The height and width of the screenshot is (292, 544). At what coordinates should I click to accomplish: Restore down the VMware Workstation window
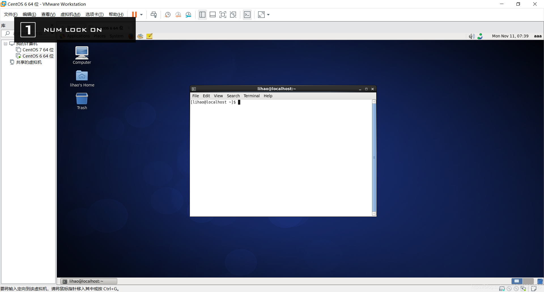[518, 4]
